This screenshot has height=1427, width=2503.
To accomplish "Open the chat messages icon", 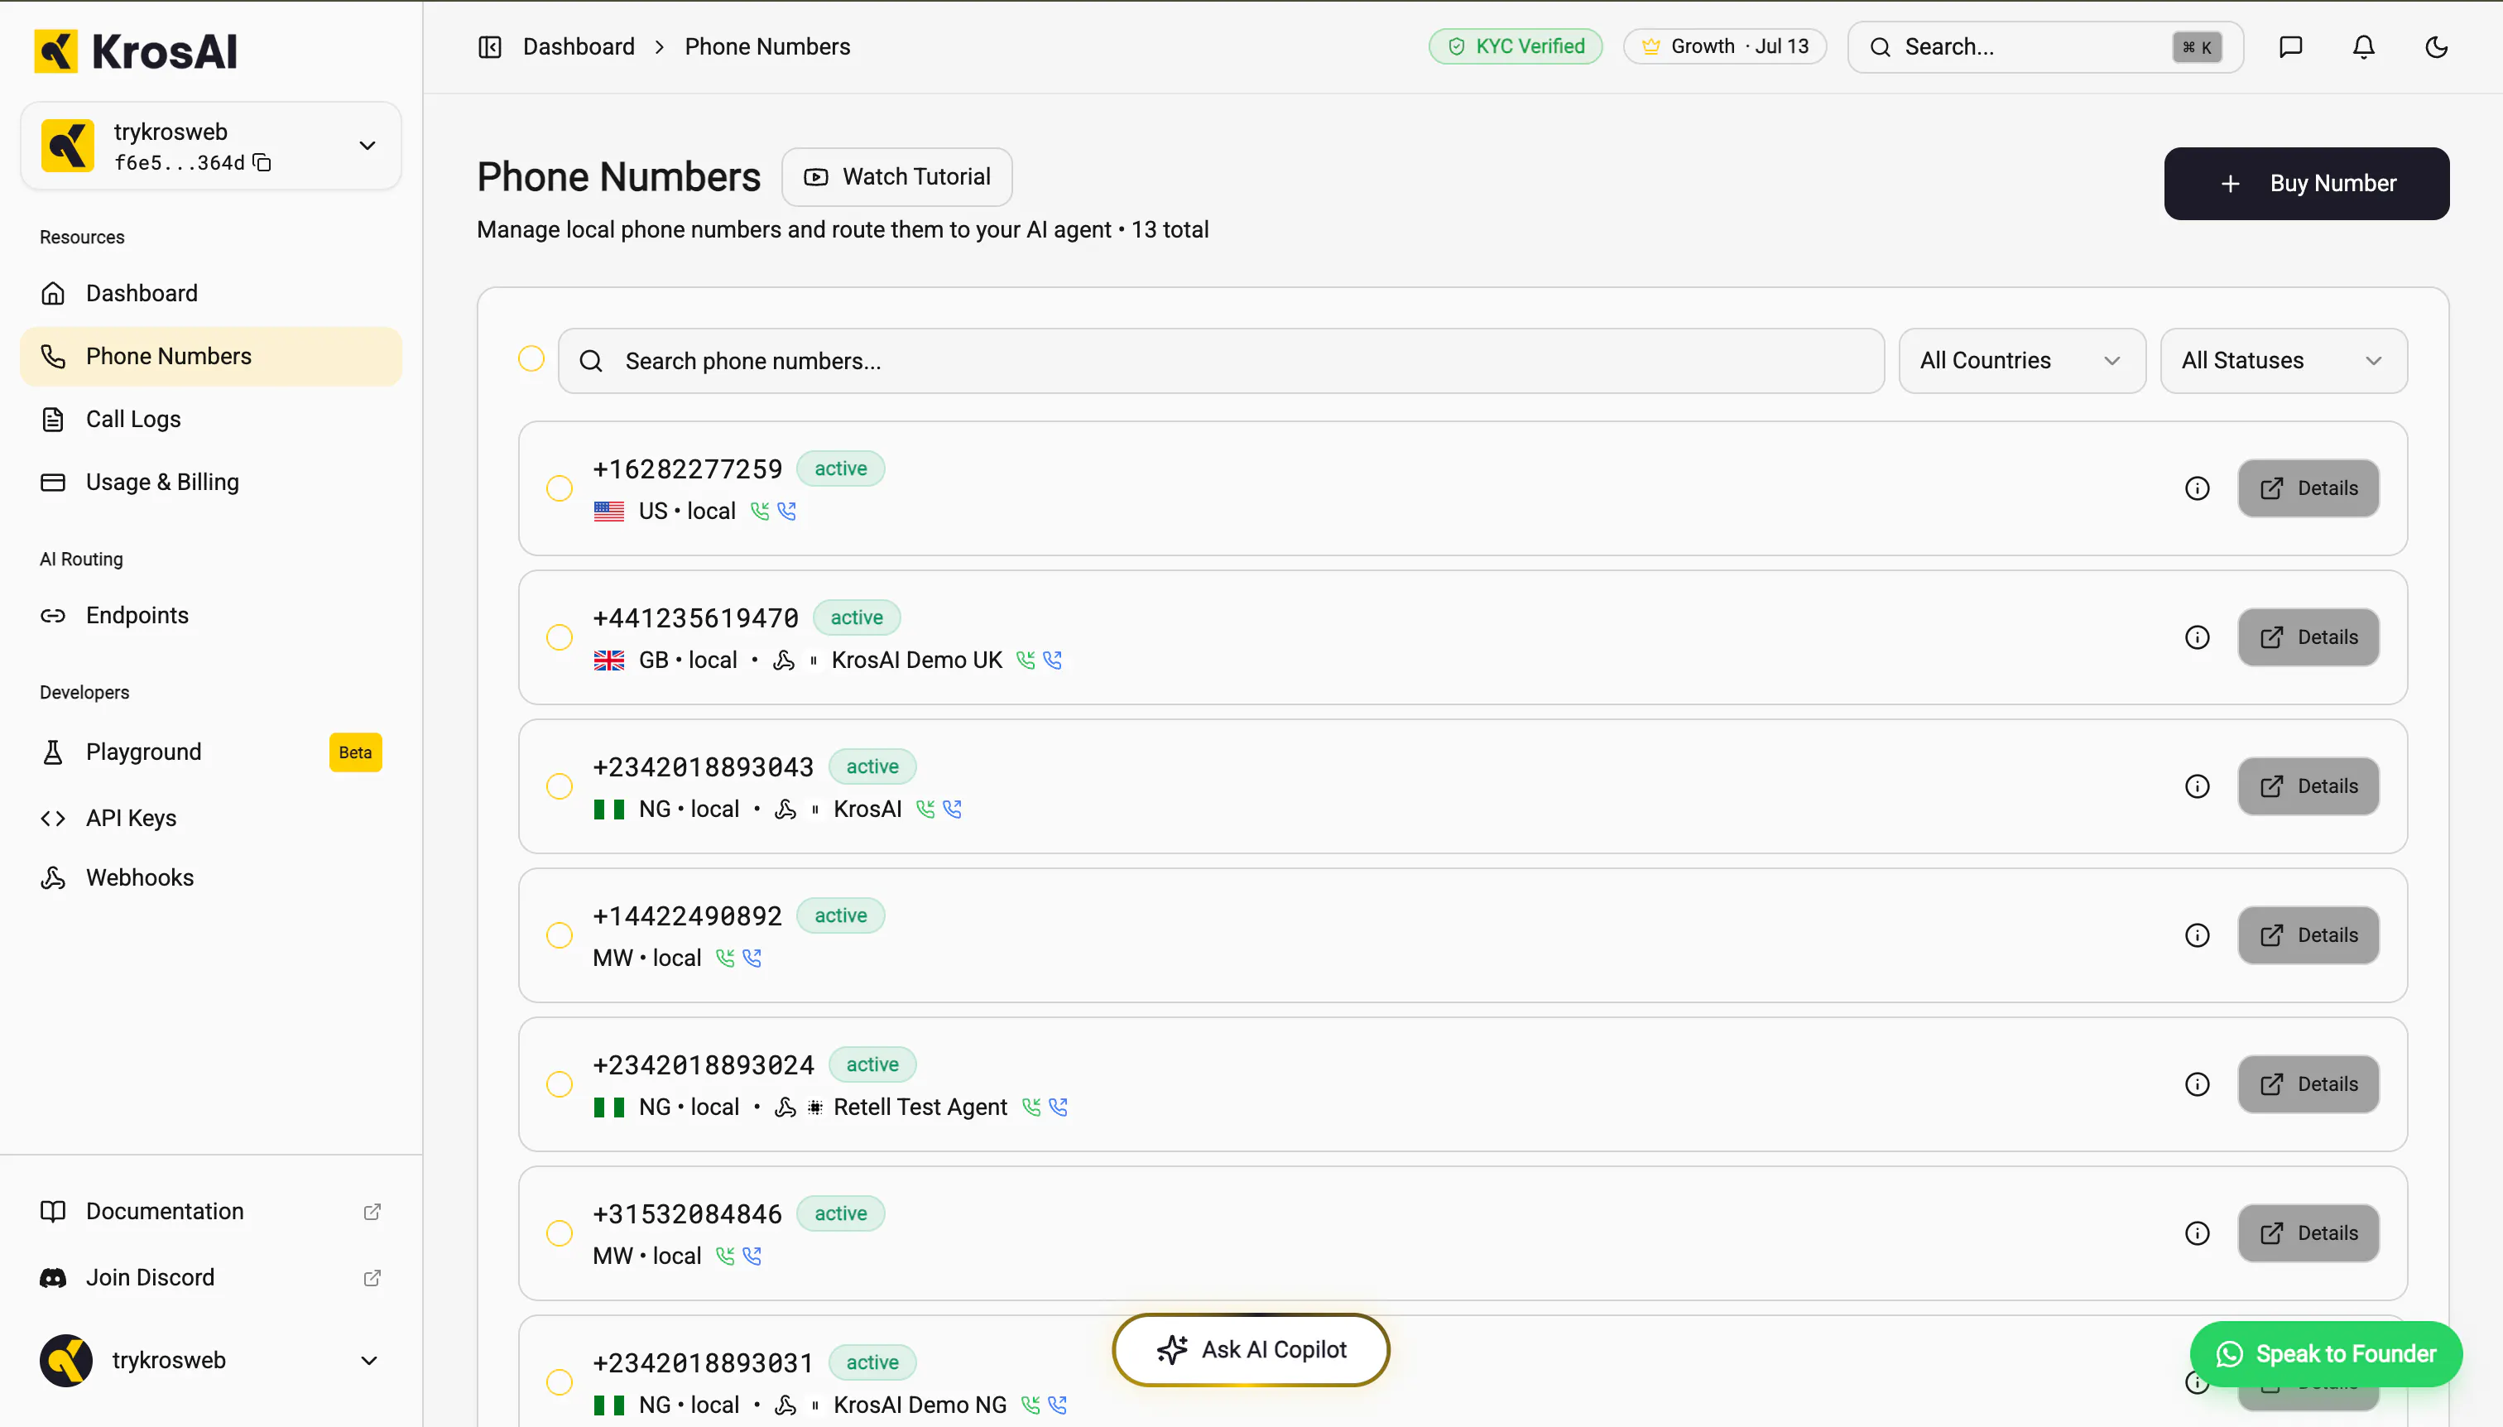I will [2290, 47].
